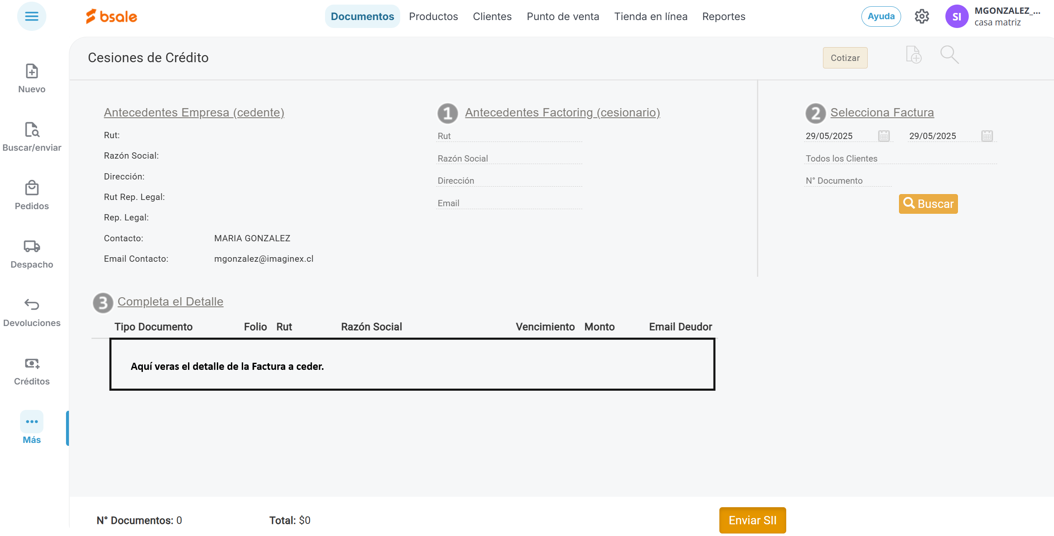Open the Reportes menu
The image size is (1054, 536).
(724, 16)
